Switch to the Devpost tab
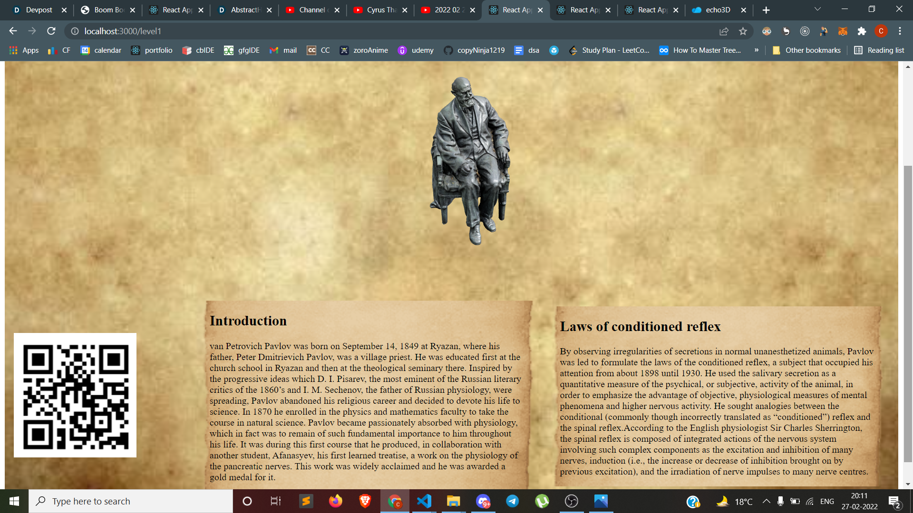The height and width of the screenshot is (513, 913). tap(39, 10)
